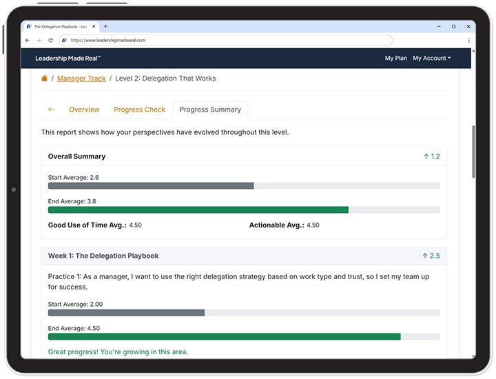Click the orange back arrow beside Overview
This screenshot has height=379, width=496.
(51, 110)
